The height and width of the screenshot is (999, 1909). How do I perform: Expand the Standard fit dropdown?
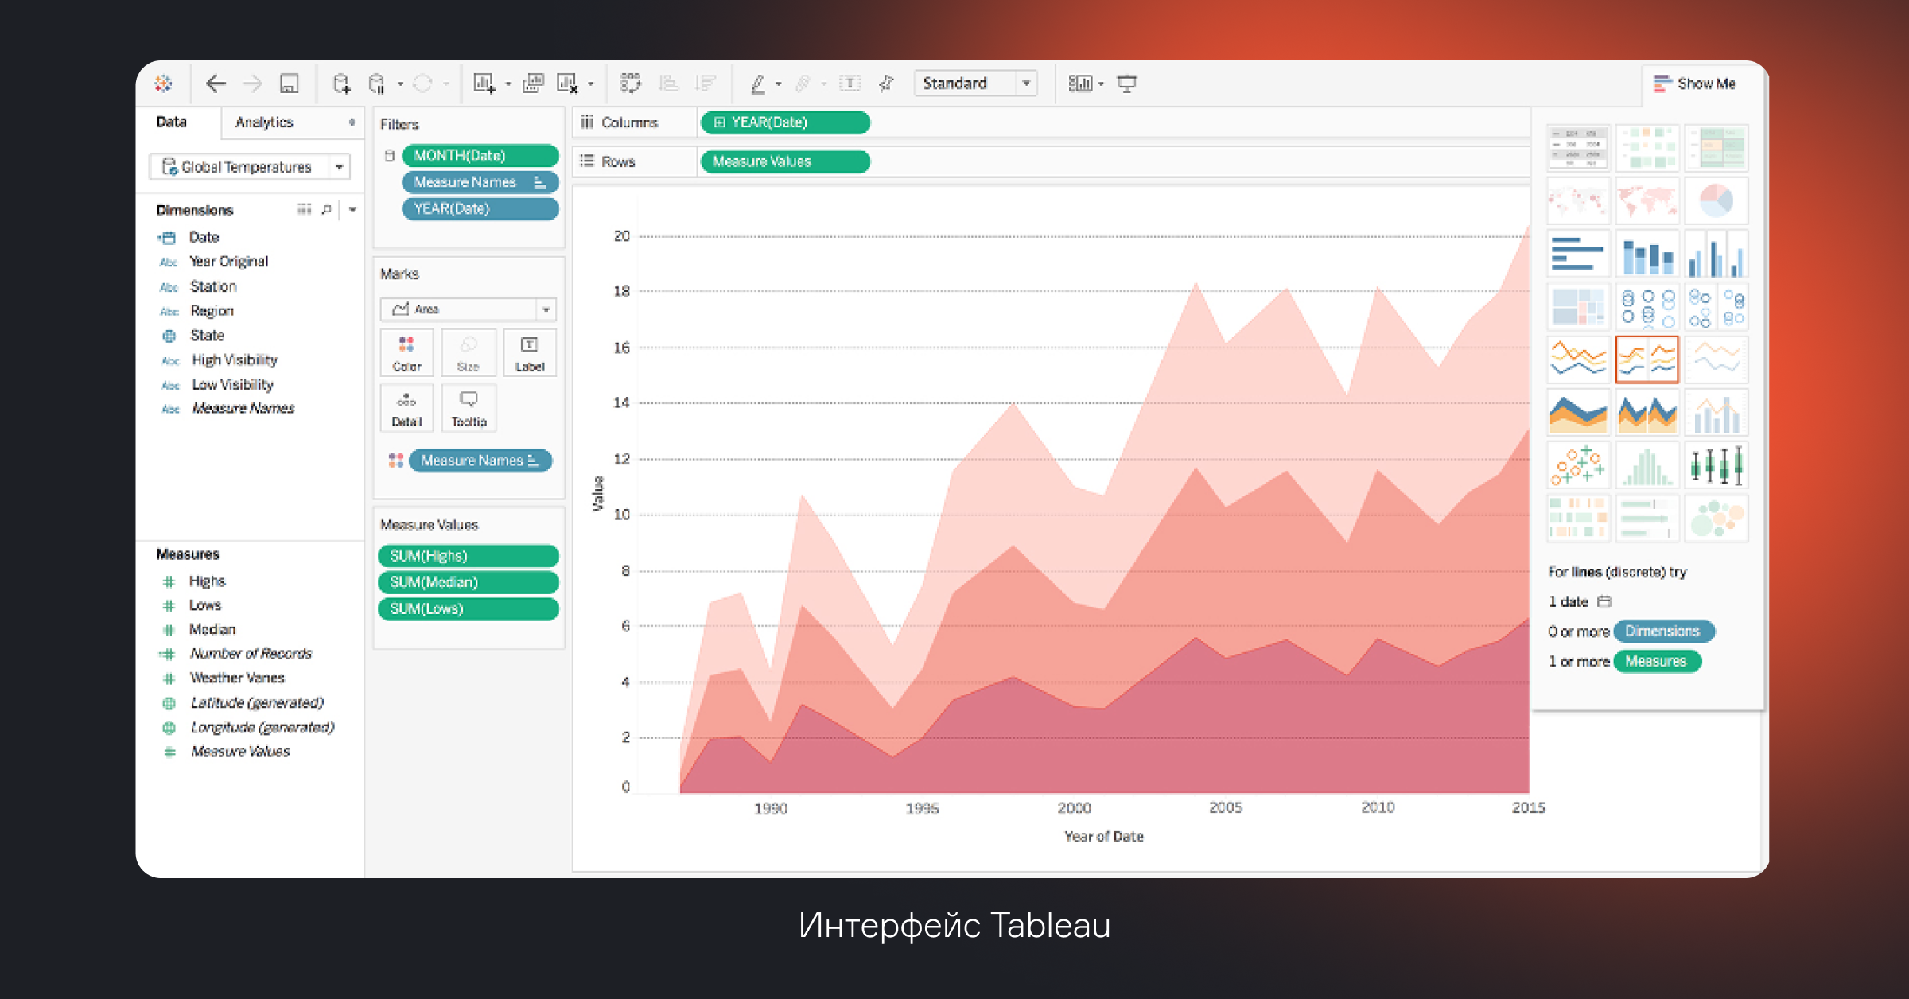[1026, 84]
